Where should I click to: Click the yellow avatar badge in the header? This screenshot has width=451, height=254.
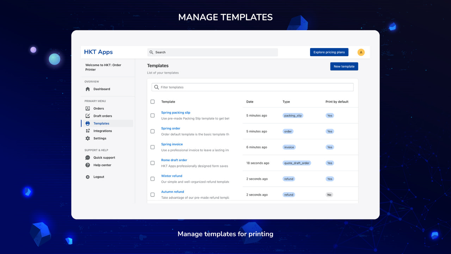coord(361,52)
